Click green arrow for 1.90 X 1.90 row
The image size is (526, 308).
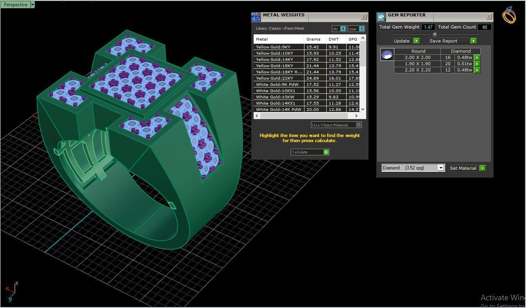pyautogui.click(x=477, y=64)
